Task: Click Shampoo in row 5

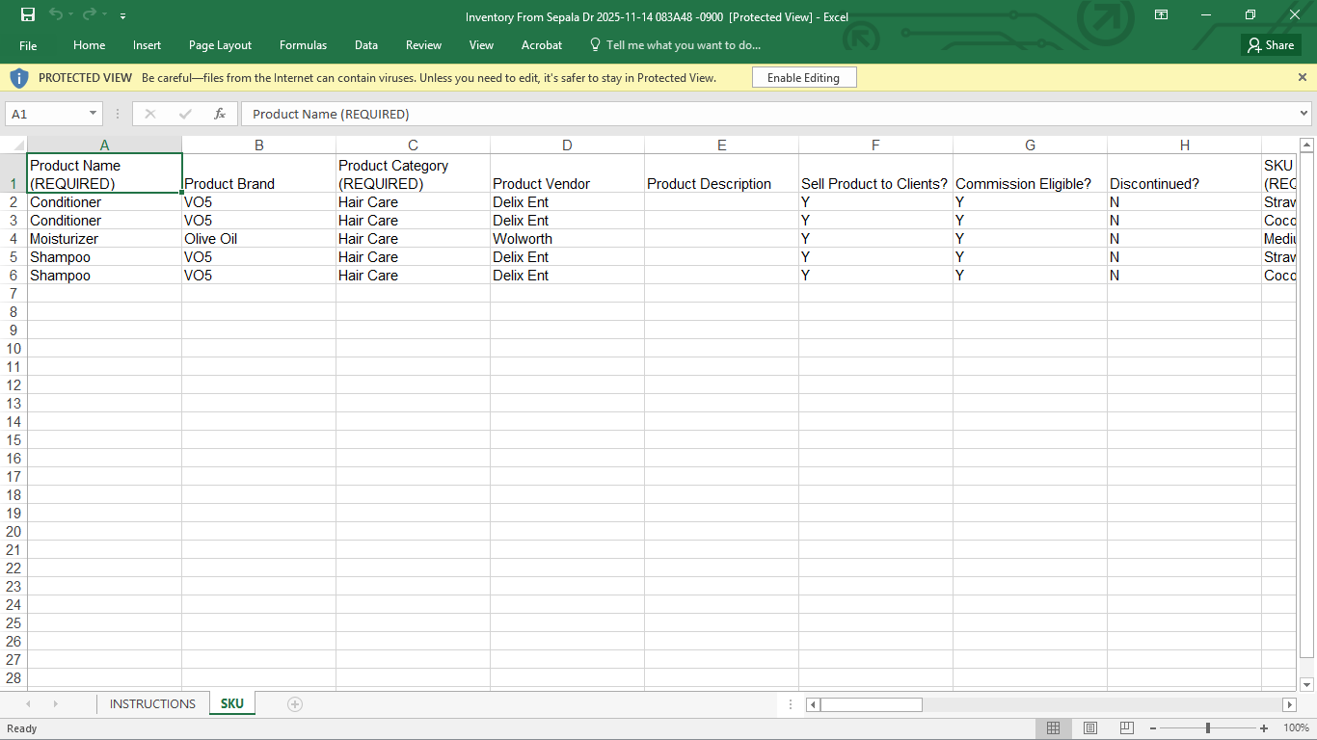Action: (x=105, y=257)
